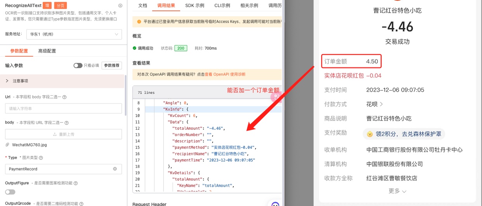Image resolution: width=482 pixels, height=206 pixels.
Task: Open help icon beside Url field label
Action: [64, 97]
